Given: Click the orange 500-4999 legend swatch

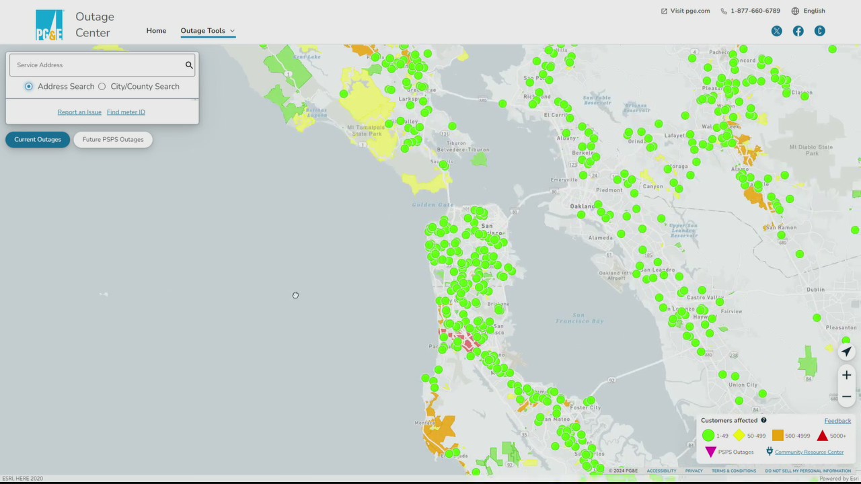Looking at the screenshot, I should point(778,436).
